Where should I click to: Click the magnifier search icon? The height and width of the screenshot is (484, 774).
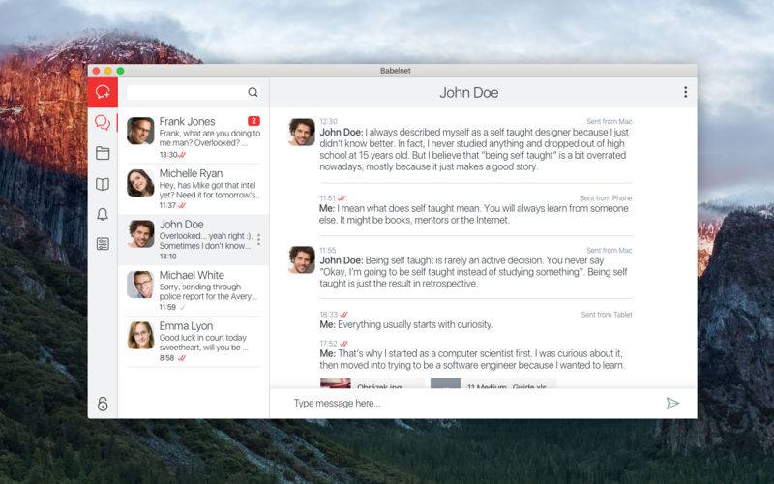click(253, 92)
